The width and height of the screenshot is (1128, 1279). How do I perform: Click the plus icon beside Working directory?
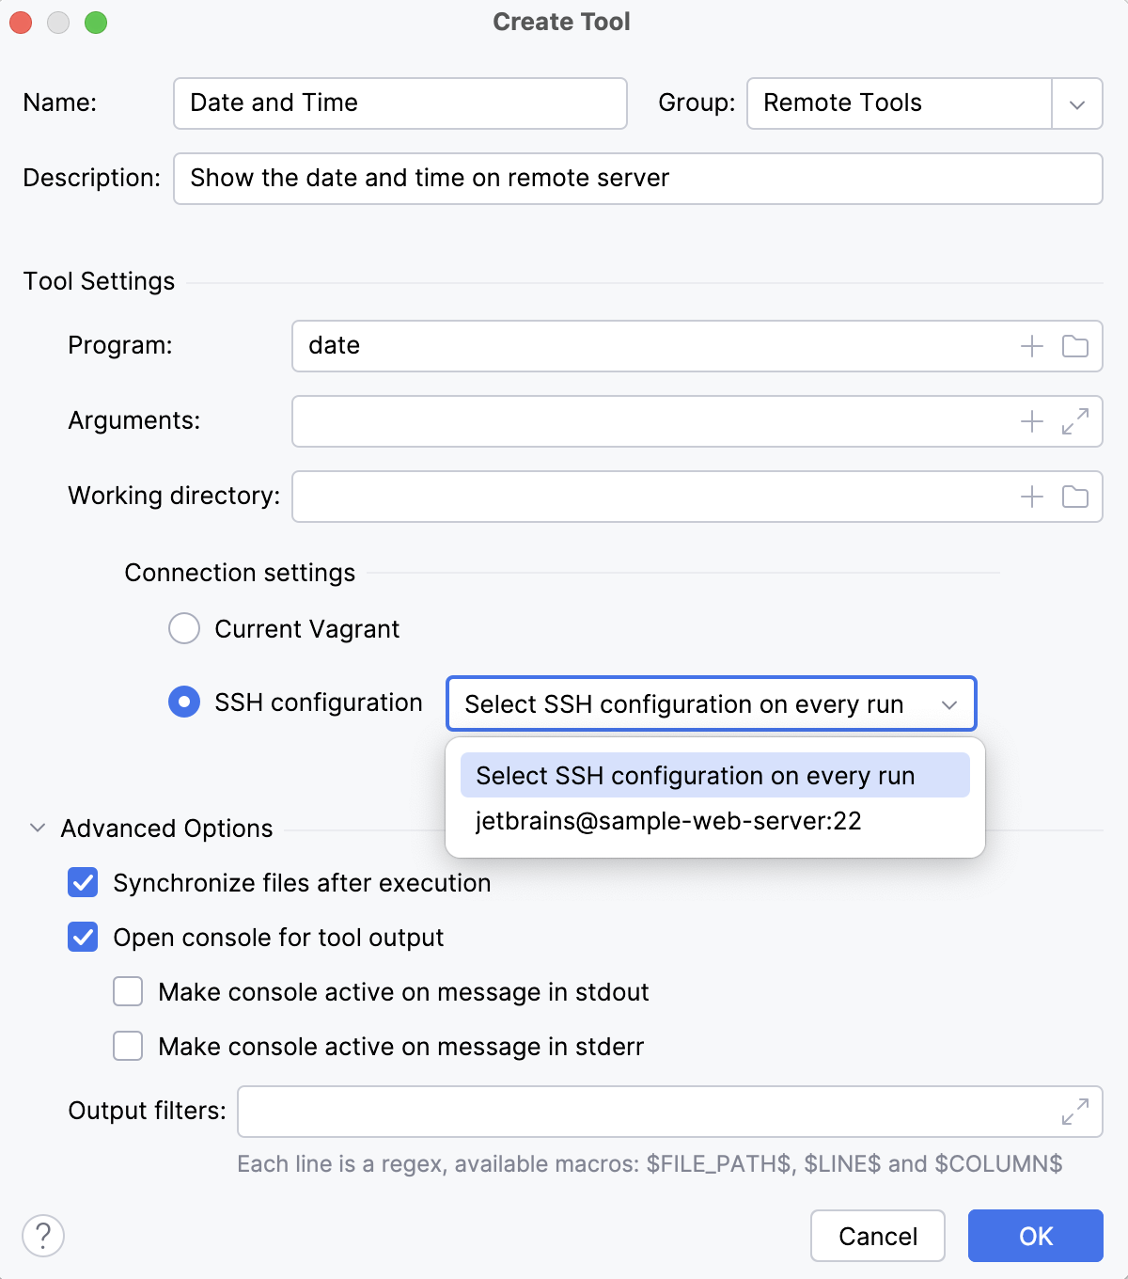[x=1030, y=497]
